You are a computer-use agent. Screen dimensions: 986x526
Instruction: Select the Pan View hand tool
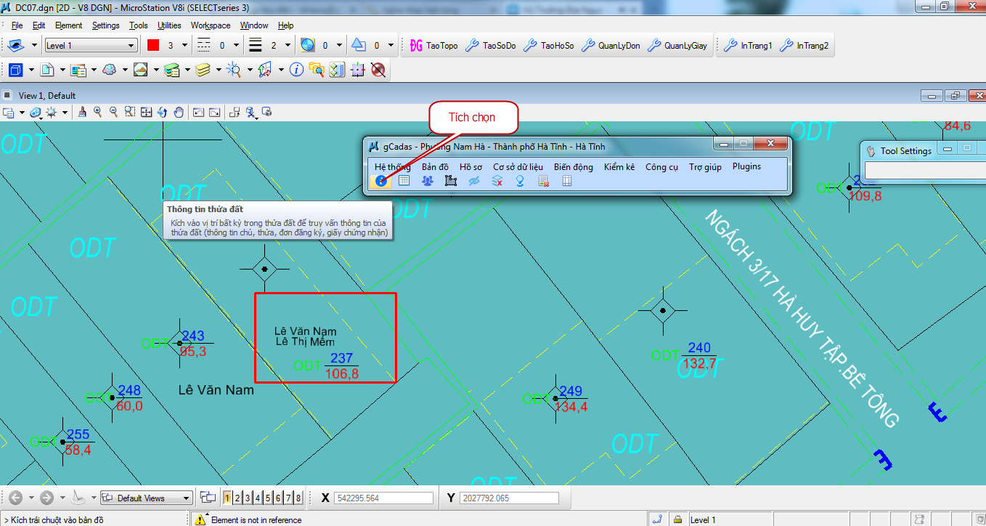pyautogui.click(x=179, y=112)
